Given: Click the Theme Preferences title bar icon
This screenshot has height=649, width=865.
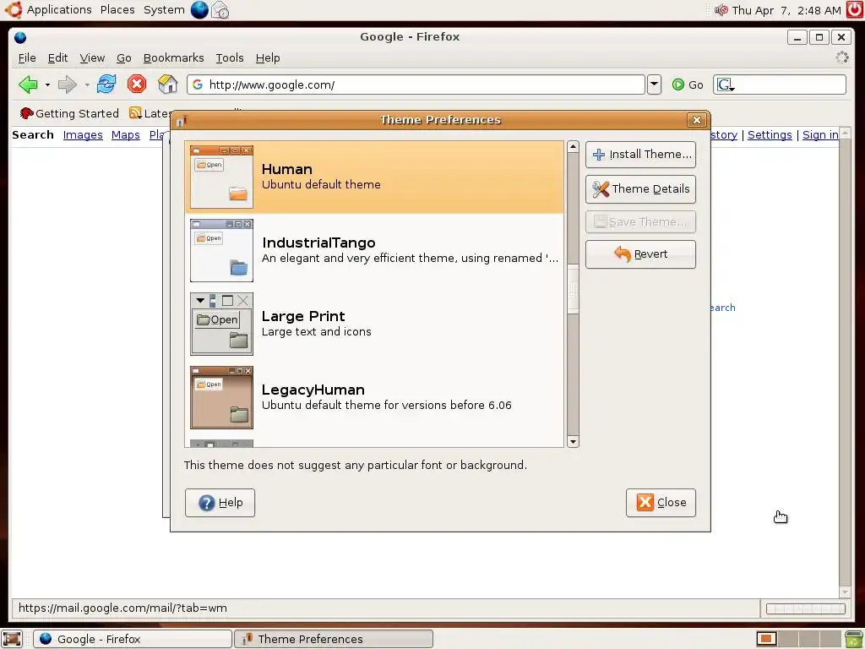Looking at the screenshot, I should coord(182,120).
